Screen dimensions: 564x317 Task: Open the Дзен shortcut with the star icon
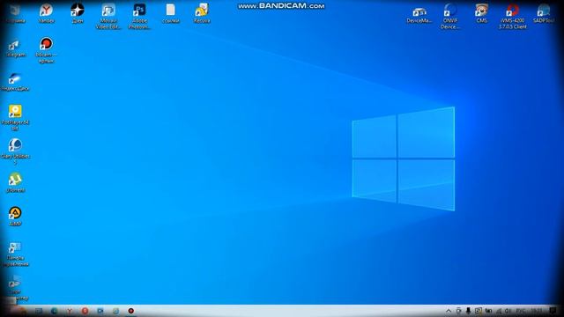(77, 13)
